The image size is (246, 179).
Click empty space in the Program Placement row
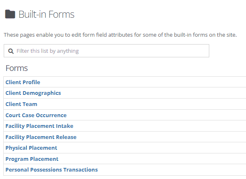(152, 159)
